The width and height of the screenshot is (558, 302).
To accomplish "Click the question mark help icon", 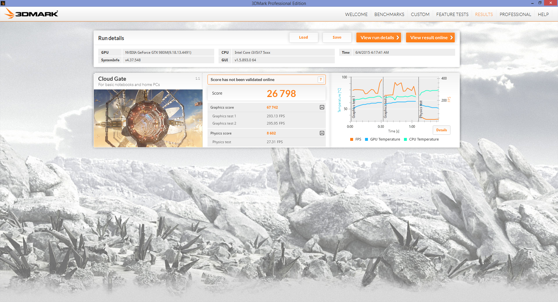I will (321, 80).
